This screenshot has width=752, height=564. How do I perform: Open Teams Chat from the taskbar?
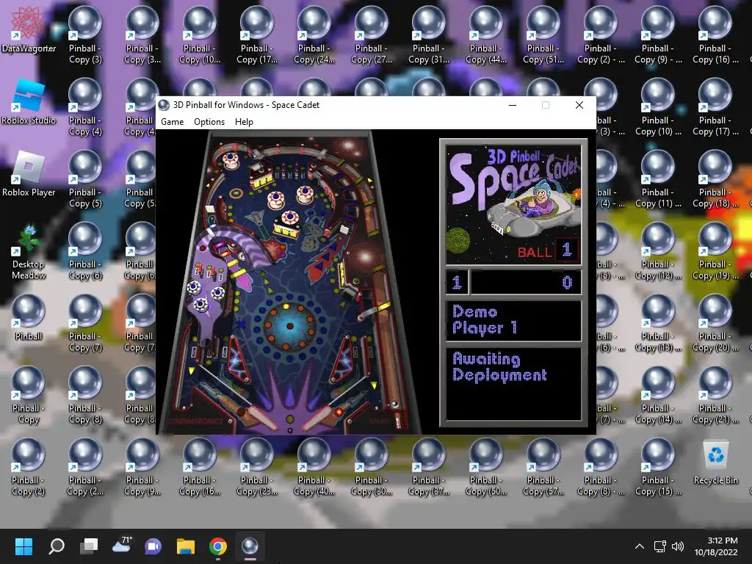[153, 546]
